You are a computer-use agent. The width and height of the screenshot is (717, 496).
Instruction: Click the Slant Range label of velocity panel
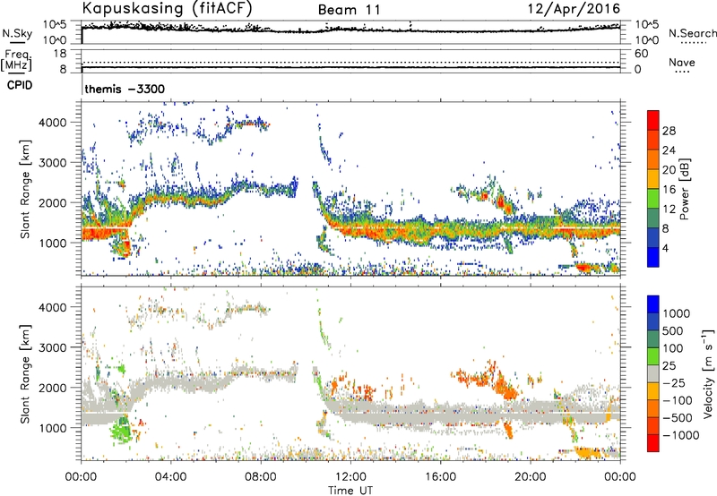[25, 374]
